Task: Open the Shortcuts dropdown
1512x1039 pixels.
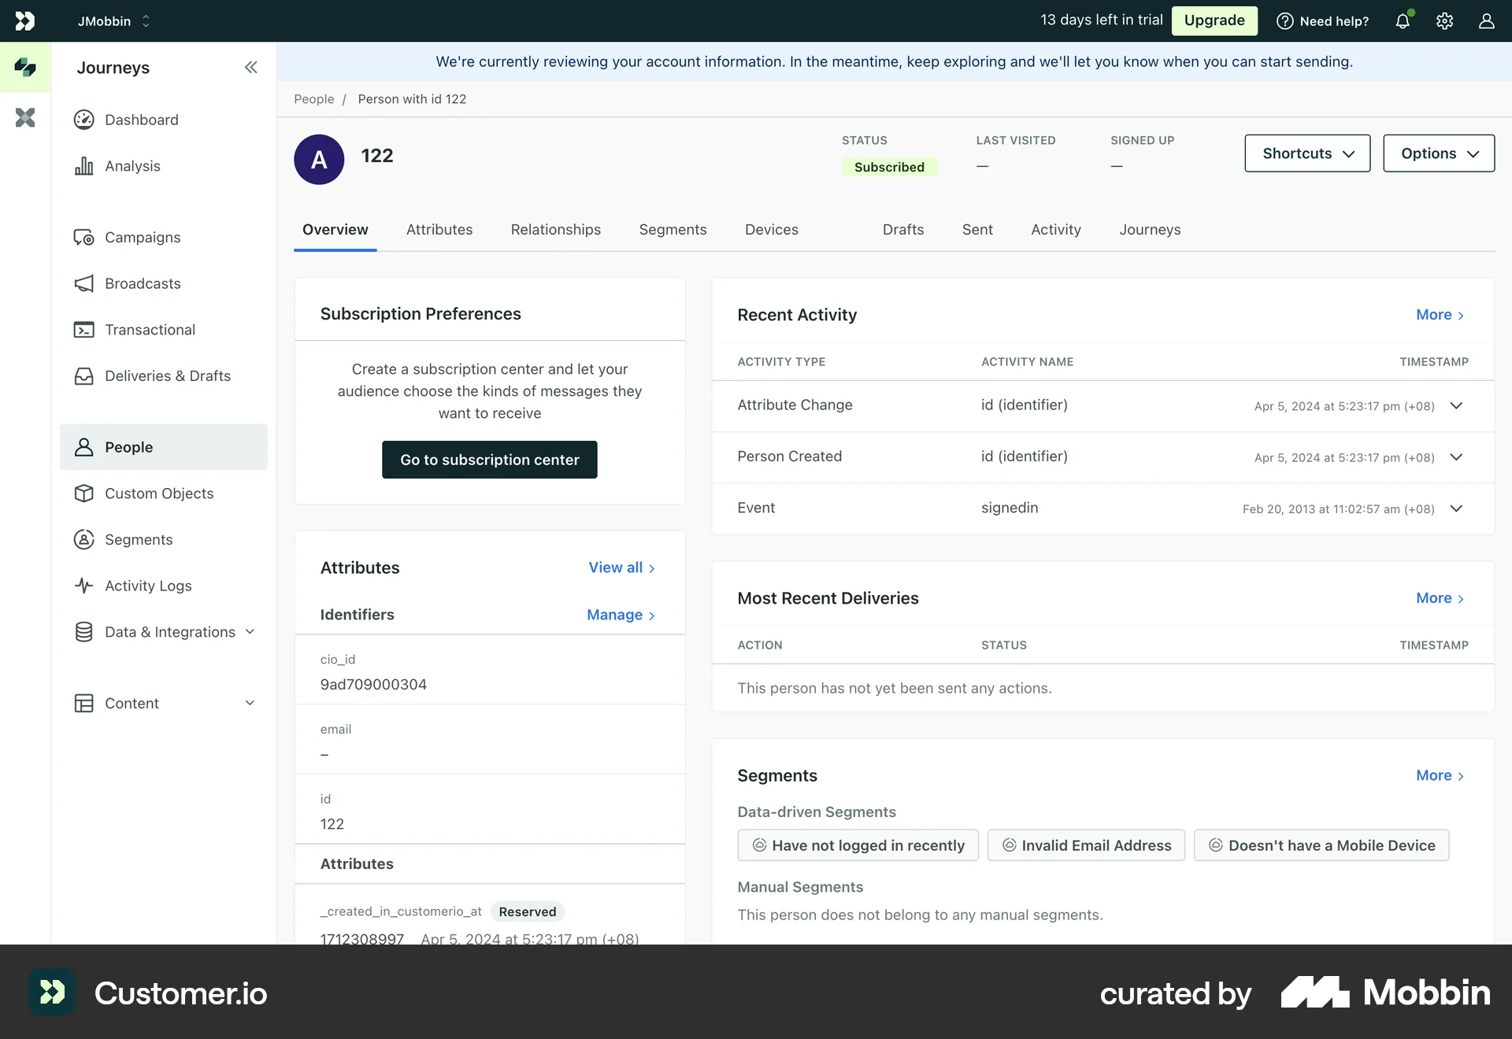Action: pos(1306,153)
